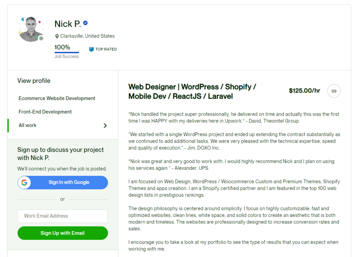361x257 pixels.
Task: Click 'We'll connect you when the job is posted' text
Action: click(62, 169)
